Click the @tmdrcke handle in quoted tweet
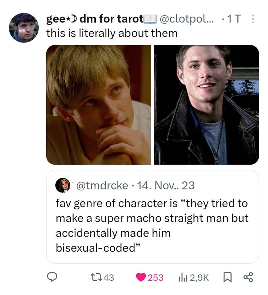This screenshot has height=295, width=268. 101,186
